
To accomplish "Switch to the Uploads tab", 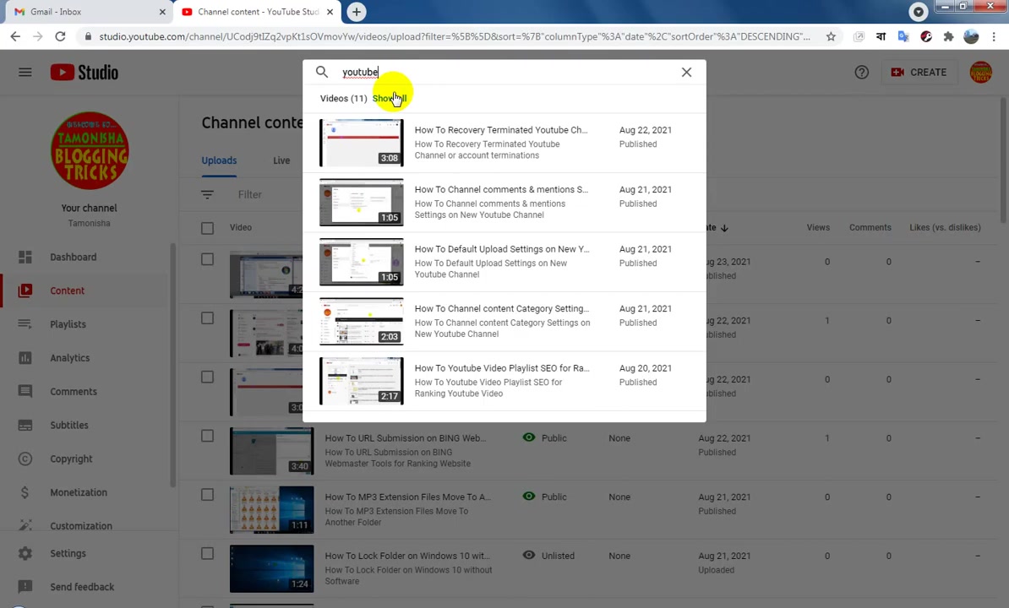I will [219, 160].
